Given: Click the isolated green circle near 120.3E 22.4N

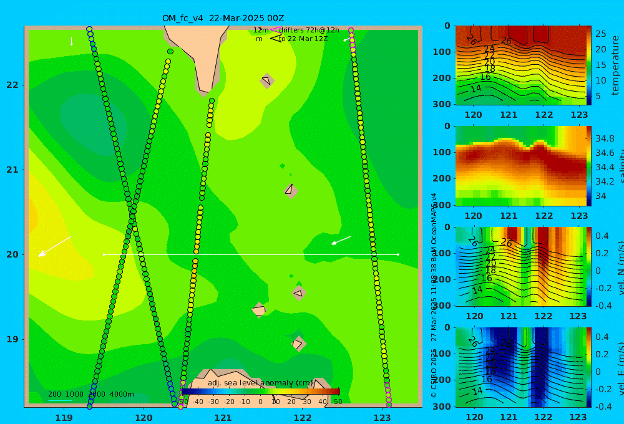Looking at the screenshot, I should pos(170,51).
